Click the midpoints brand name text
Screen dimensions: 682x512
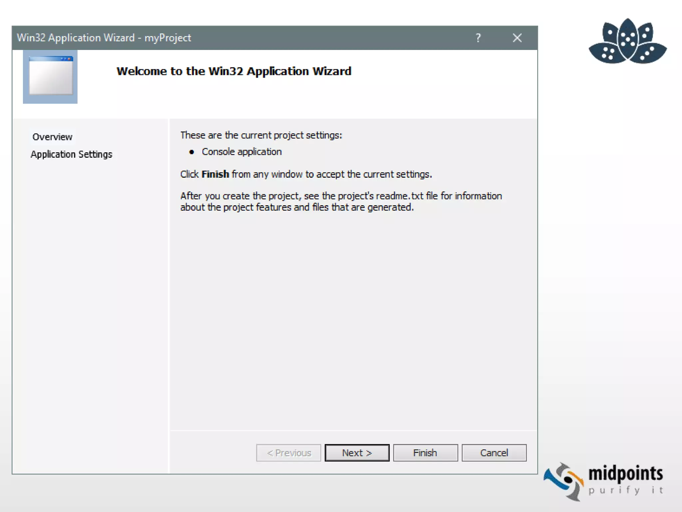point(625,473)
